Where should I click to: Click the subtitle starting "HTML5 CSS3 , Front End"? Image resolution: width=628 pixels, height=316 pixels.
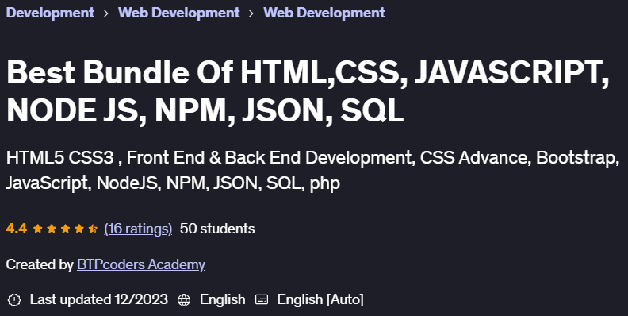[312, 171]
